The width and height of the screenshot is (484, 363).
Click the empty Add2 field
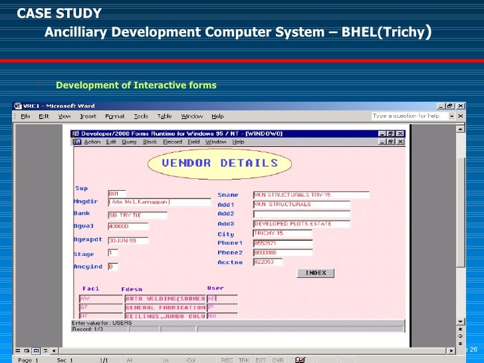point(302,214)
